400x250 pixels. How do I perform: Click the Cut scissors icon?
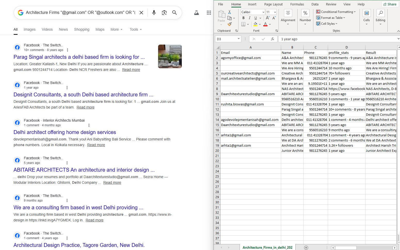[x=230, y=12]
